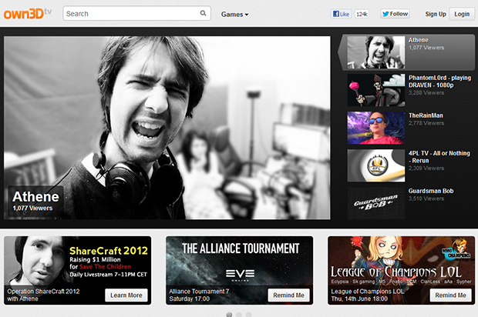Play the featured Athene stream
This screenshot has width=478, height=317.
coord(167,128)
